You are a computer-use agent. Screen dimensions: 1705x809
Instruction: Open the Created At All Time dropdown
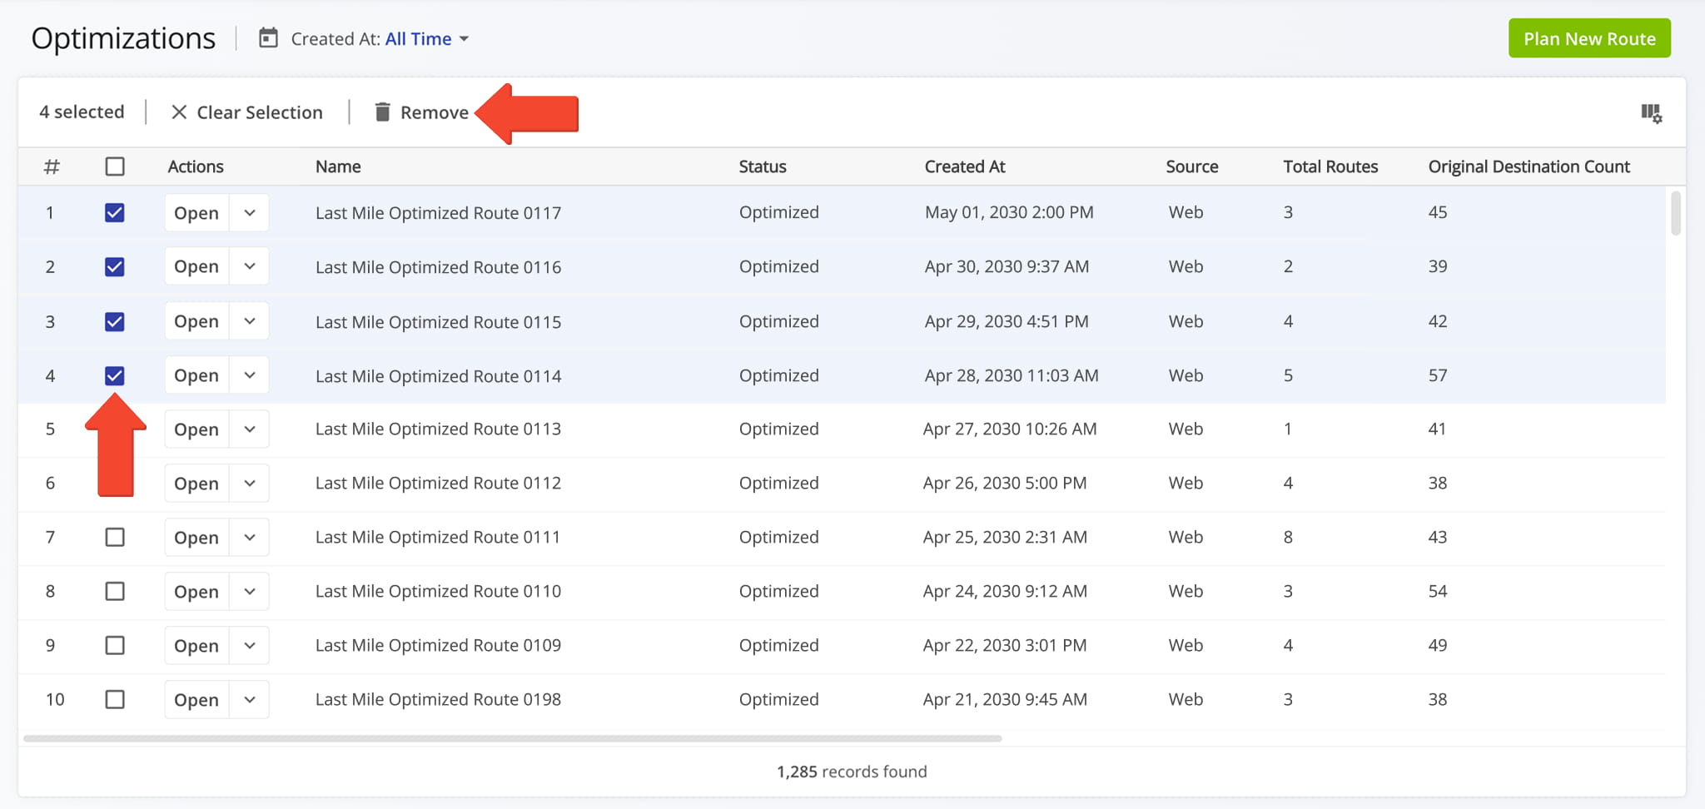426,39
